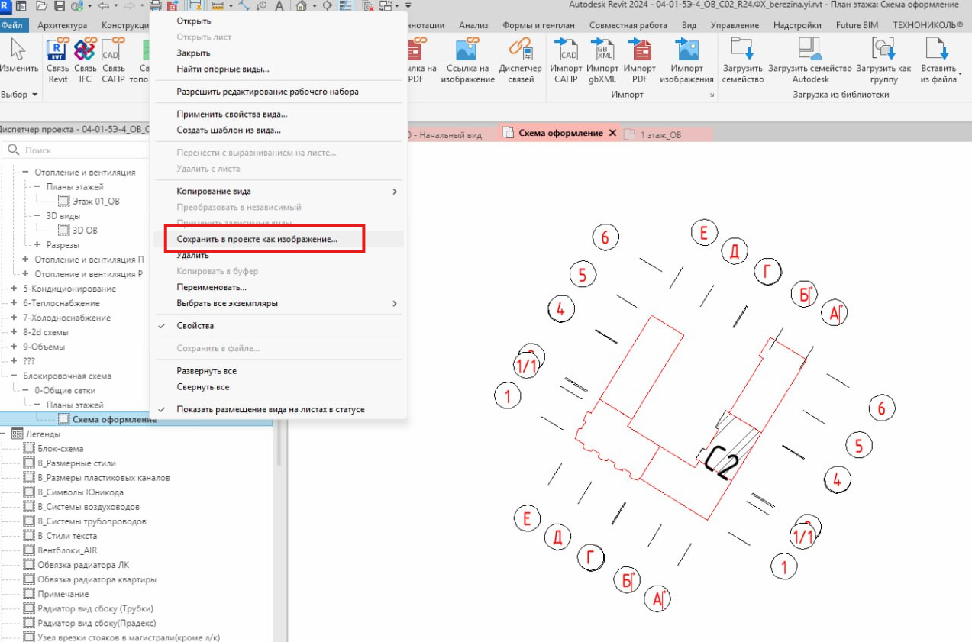
Task: Switch to the Future BIM ribbon tab
Action: [x=857, y=25]
